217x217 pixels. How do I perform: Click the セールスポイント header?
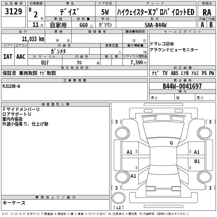click(x=182, y=32)
